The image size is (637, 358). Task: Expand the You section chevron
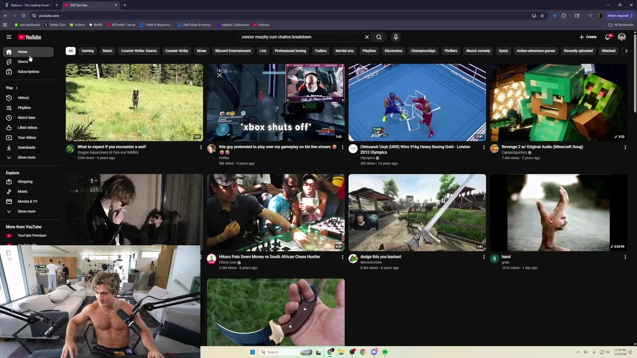pyautogui.click(x=16, y=88)
